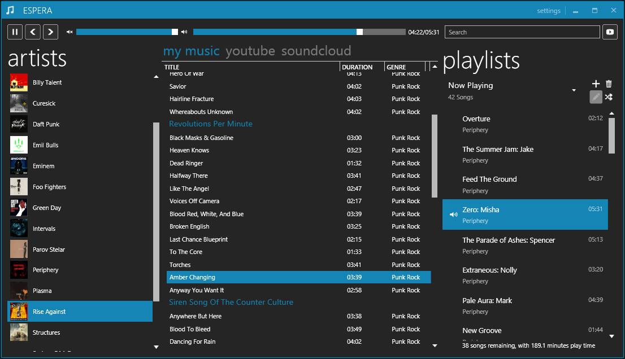Viewport: 625px width, 359px height.
Task: Collapse the Revolutions Per Minute album group
Action: [x=211, y=124]
